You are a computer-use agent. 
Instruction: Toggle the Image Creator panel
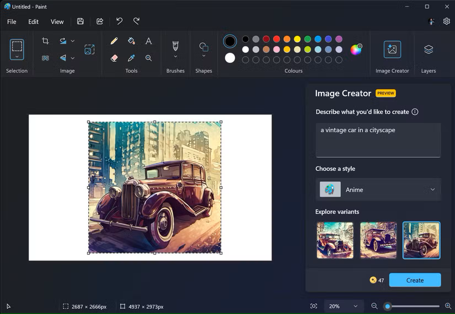pos(392,49)
